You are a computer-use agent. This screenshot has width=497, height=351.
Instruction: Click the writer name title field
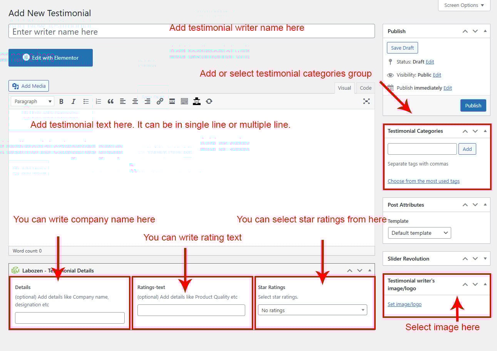coord(191,31)
